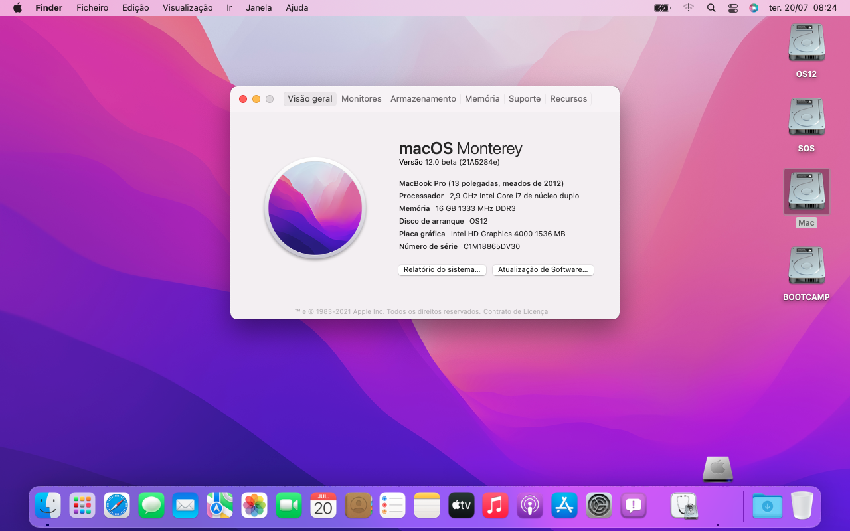Close the About This Mac window
The width and height of the screenshot is (850, 531).
[243, 99]
